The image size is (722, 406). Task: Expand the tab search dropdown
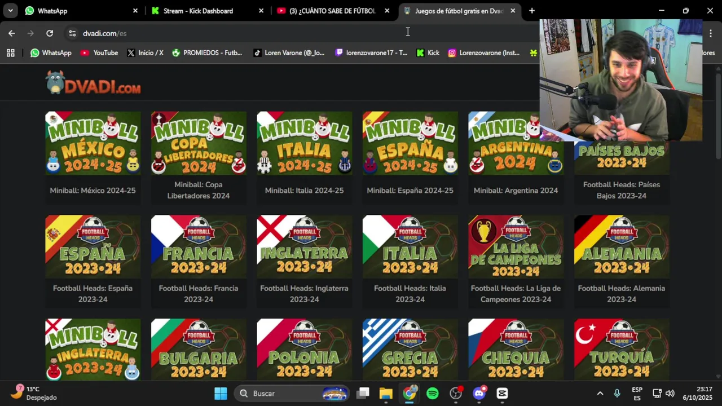coord(10,11)
